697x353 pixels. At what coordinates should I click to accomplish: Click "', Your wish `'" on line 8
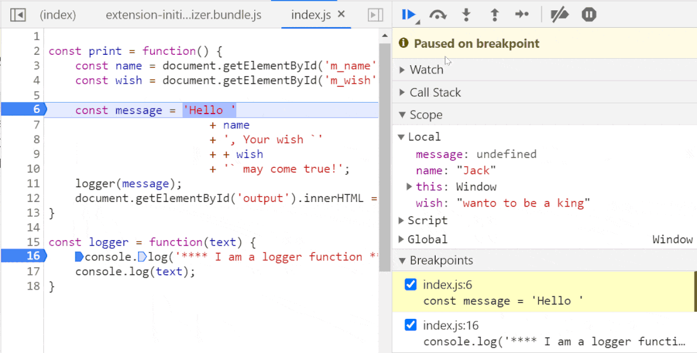272,139
